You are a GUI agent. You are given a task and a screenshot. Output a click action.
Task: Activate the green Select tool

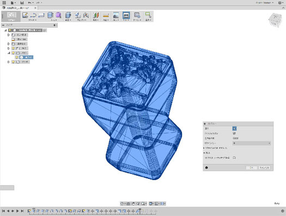pyautogui.click(x=148, y=15)
